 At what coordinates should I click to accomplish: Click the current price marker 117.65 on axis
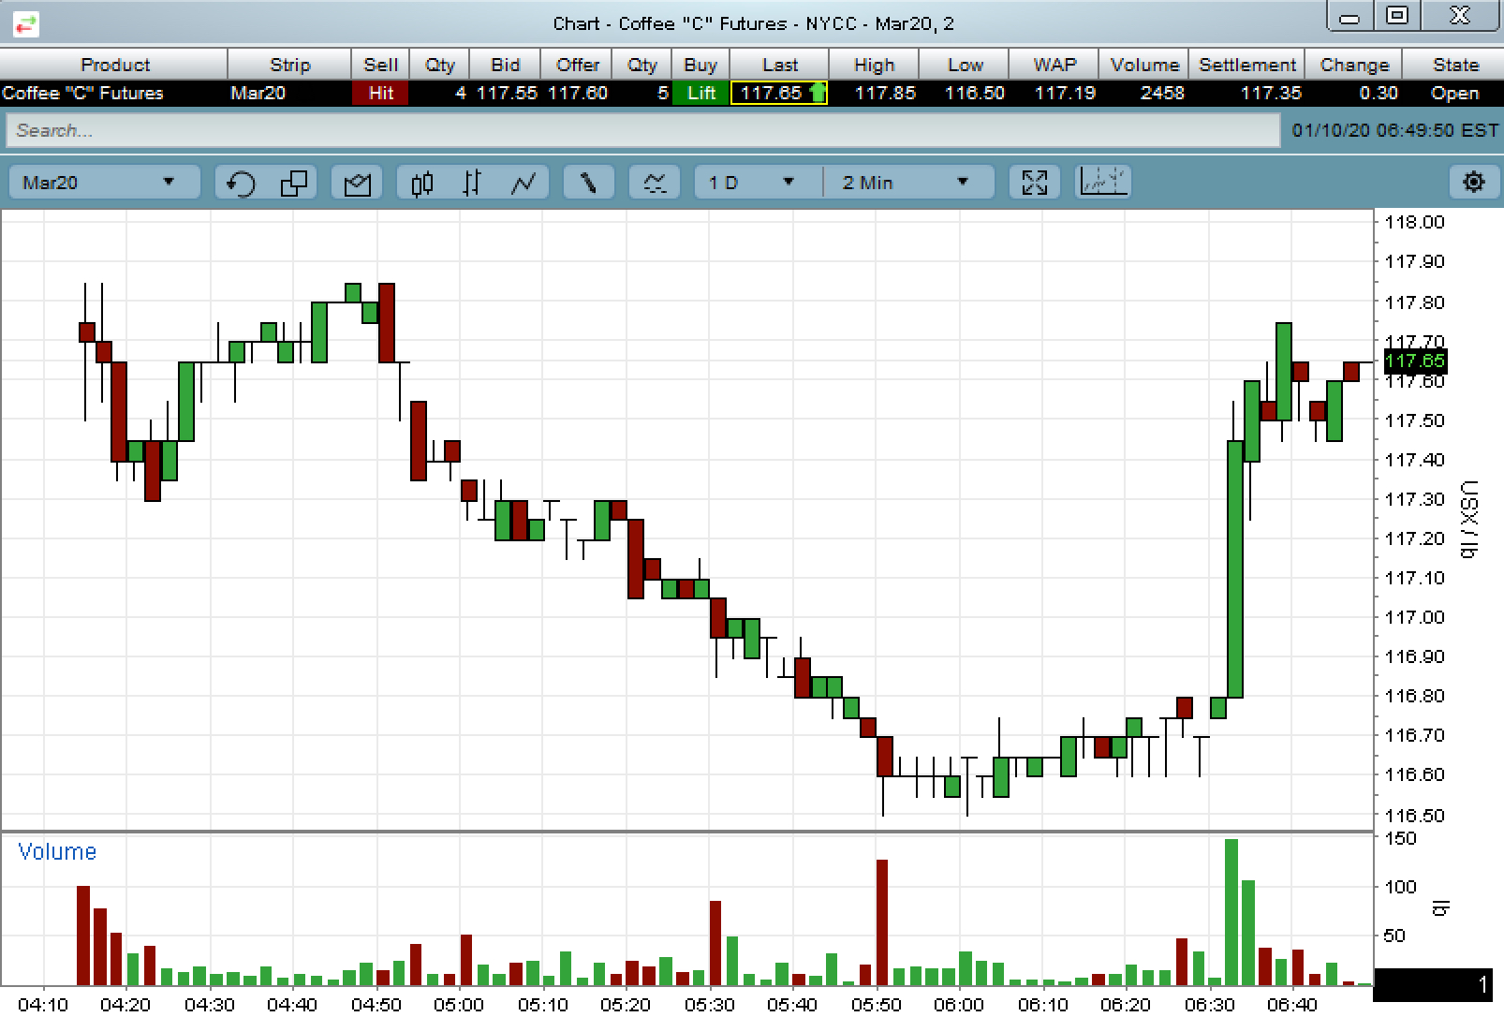(1414, 361)
